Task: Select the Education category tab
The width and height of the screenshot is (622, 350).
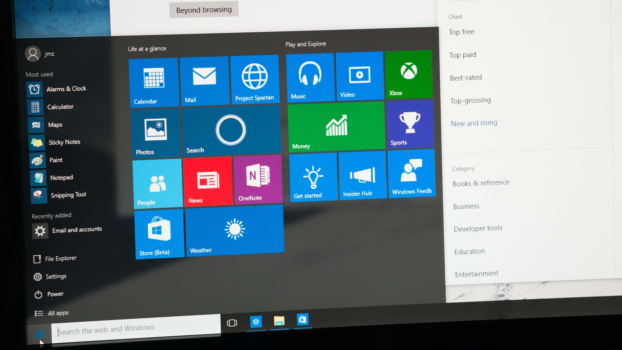Action: pos(469,251)
